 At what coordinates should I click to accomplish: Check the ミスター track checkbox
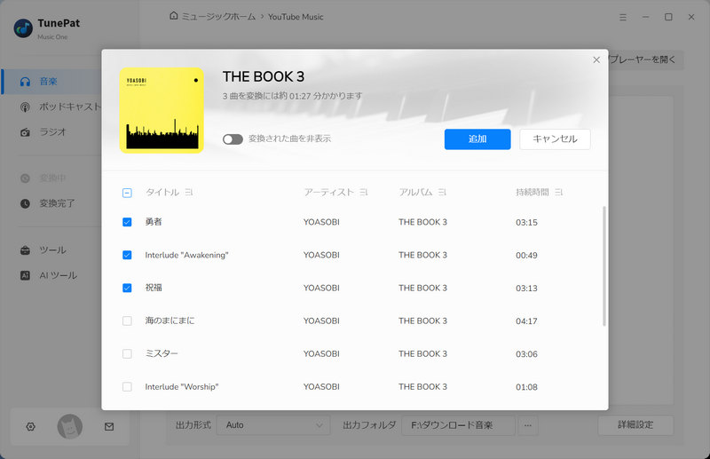tap(127, 353)
